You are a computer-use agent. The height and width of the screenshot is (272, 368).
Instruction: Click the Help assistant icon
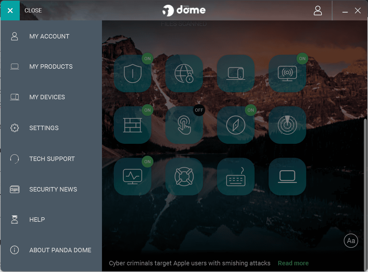click(x=15, y=220)
